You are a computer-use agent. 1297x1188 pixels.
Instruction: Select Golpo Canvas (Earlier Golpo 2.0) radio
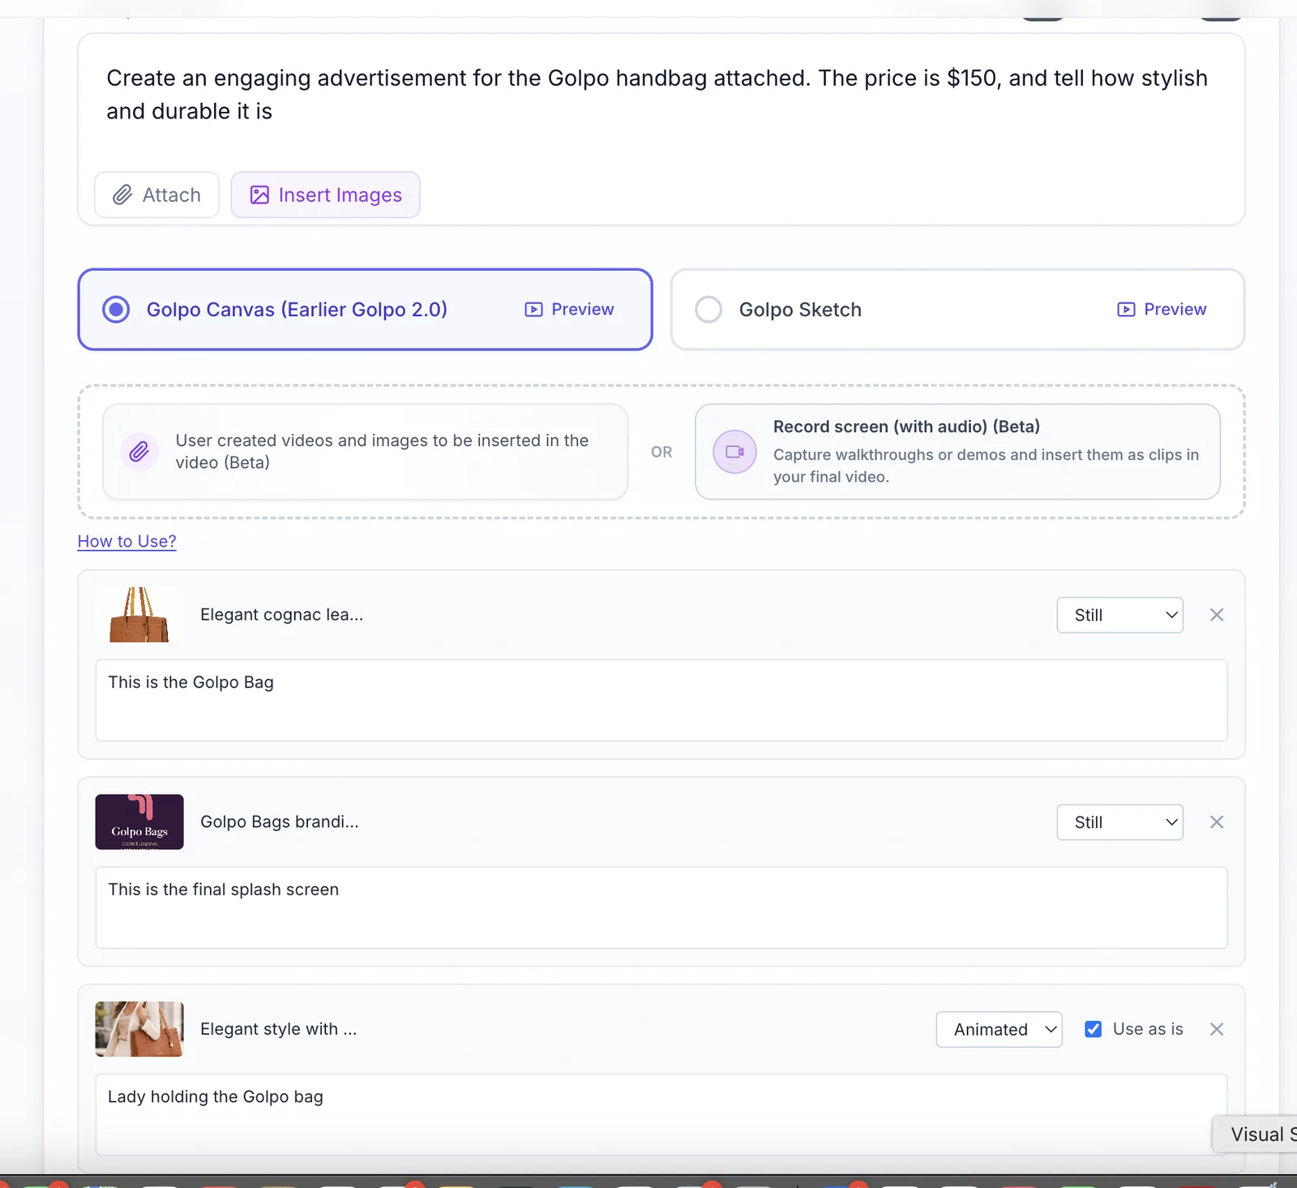(x=116, y=310)
